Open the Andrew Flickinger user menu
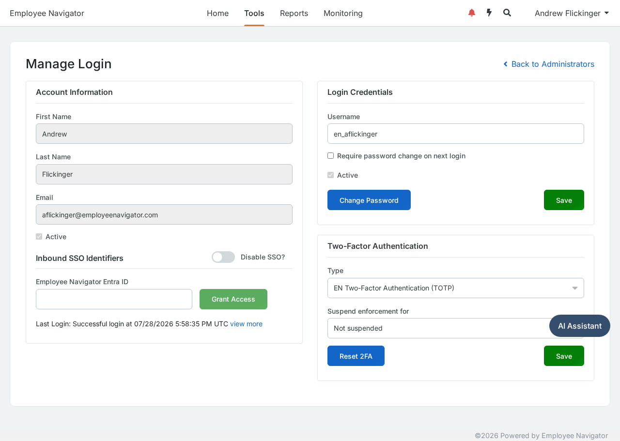Image resolution: width=620 pixels, height=441 pixels. click(572, 13)
